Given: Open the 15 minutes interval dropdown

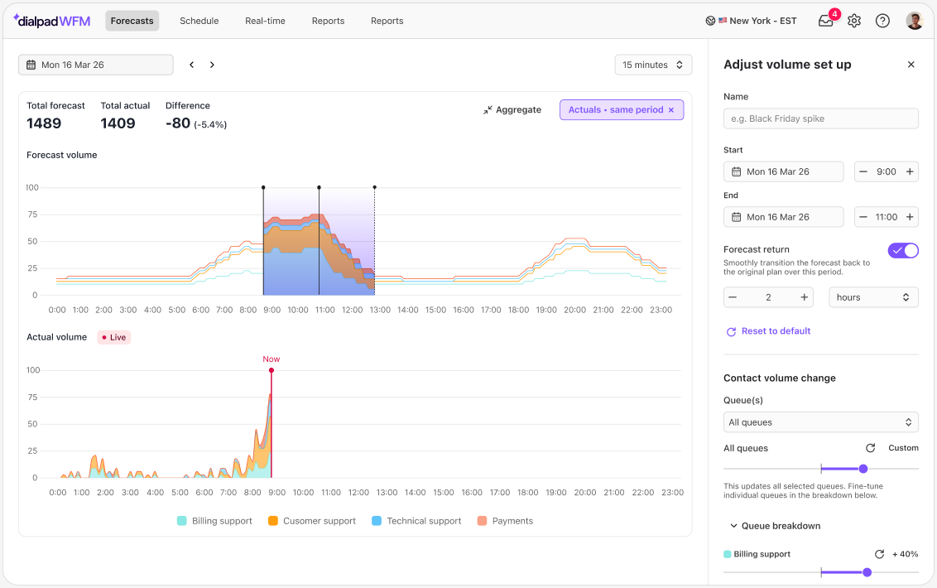Looking at the screenshot, I should tap(653, 65).
